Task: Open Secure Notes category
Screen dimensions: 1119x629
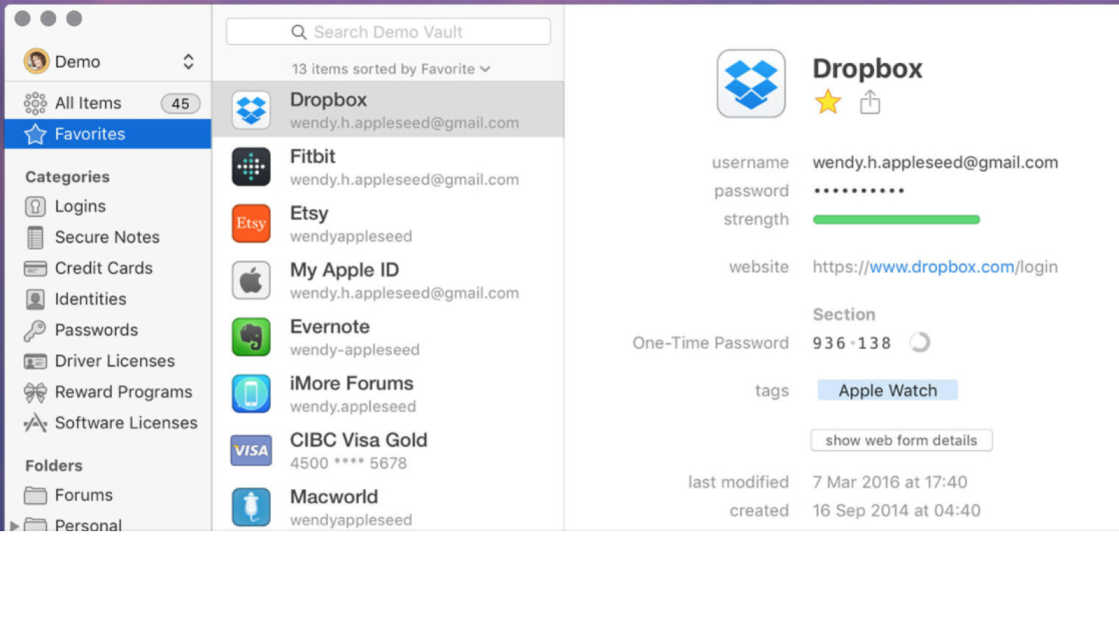Action: (106, 237)
